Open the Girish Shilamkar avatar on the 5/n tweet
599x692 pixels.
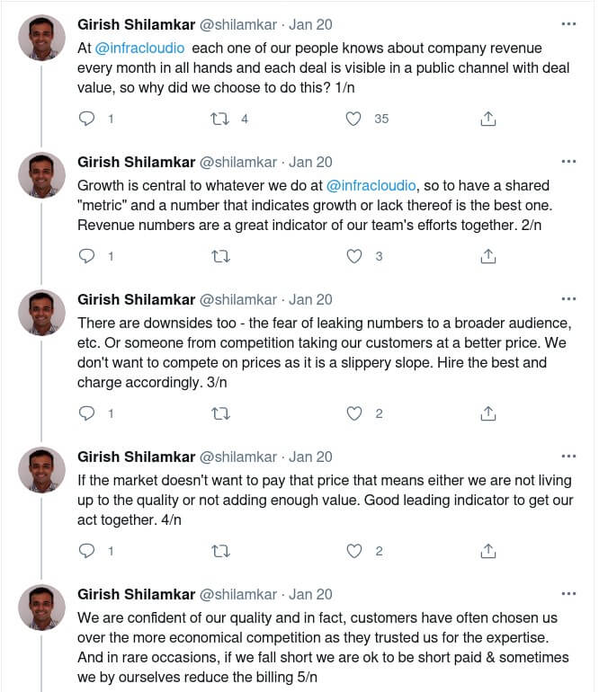(41, 608)
